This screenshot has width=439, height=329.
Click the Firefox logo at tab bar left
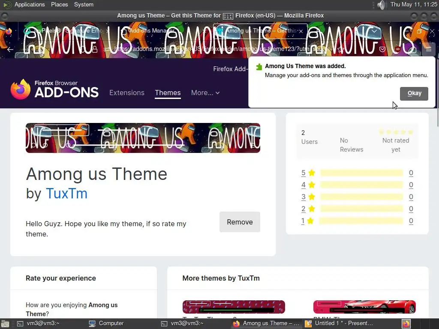[9, 31]
